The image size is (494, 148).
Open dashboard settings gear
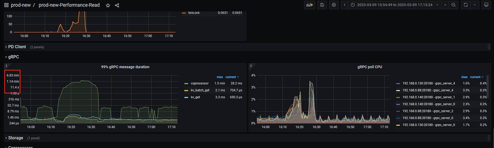[334, 5]
